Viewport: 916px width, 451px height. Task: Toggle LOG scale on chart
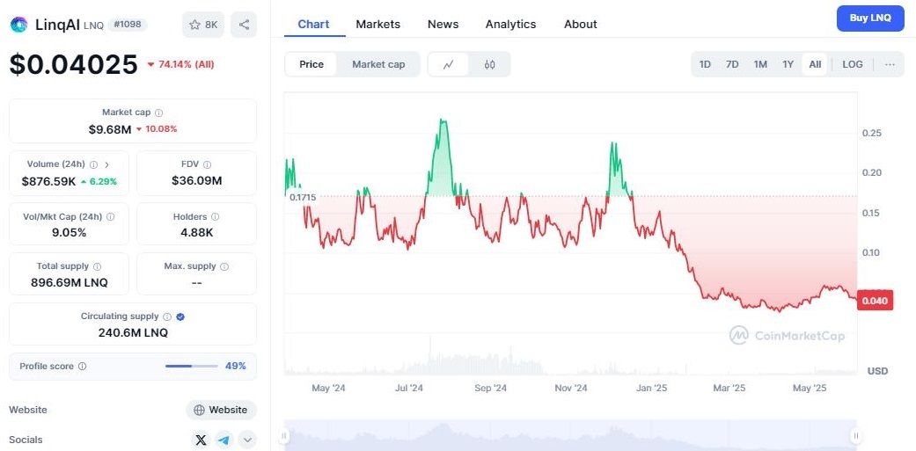click(x=853, y=64)
